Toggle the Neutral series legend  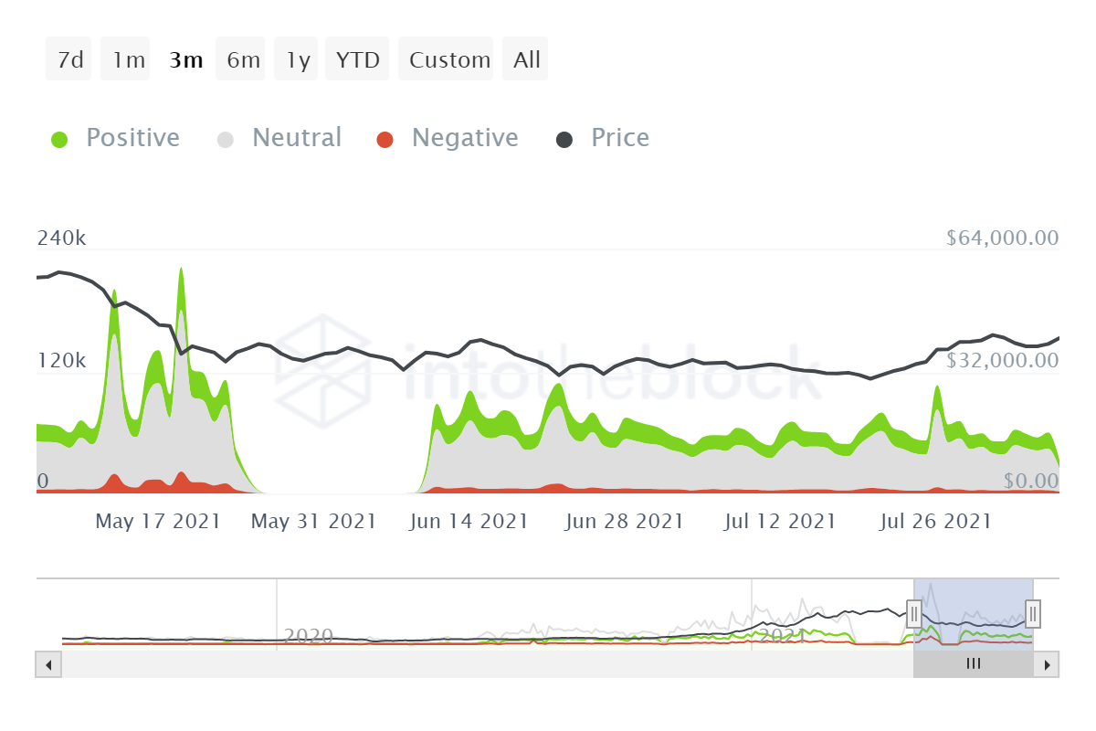click(296, 138)
